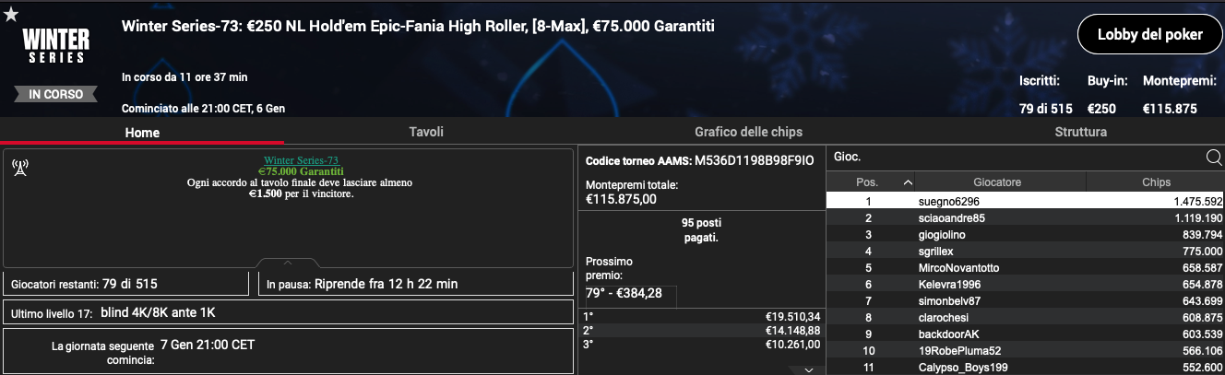
Task: Expand the prize list with the down chevron
Action: click(808, 369)
